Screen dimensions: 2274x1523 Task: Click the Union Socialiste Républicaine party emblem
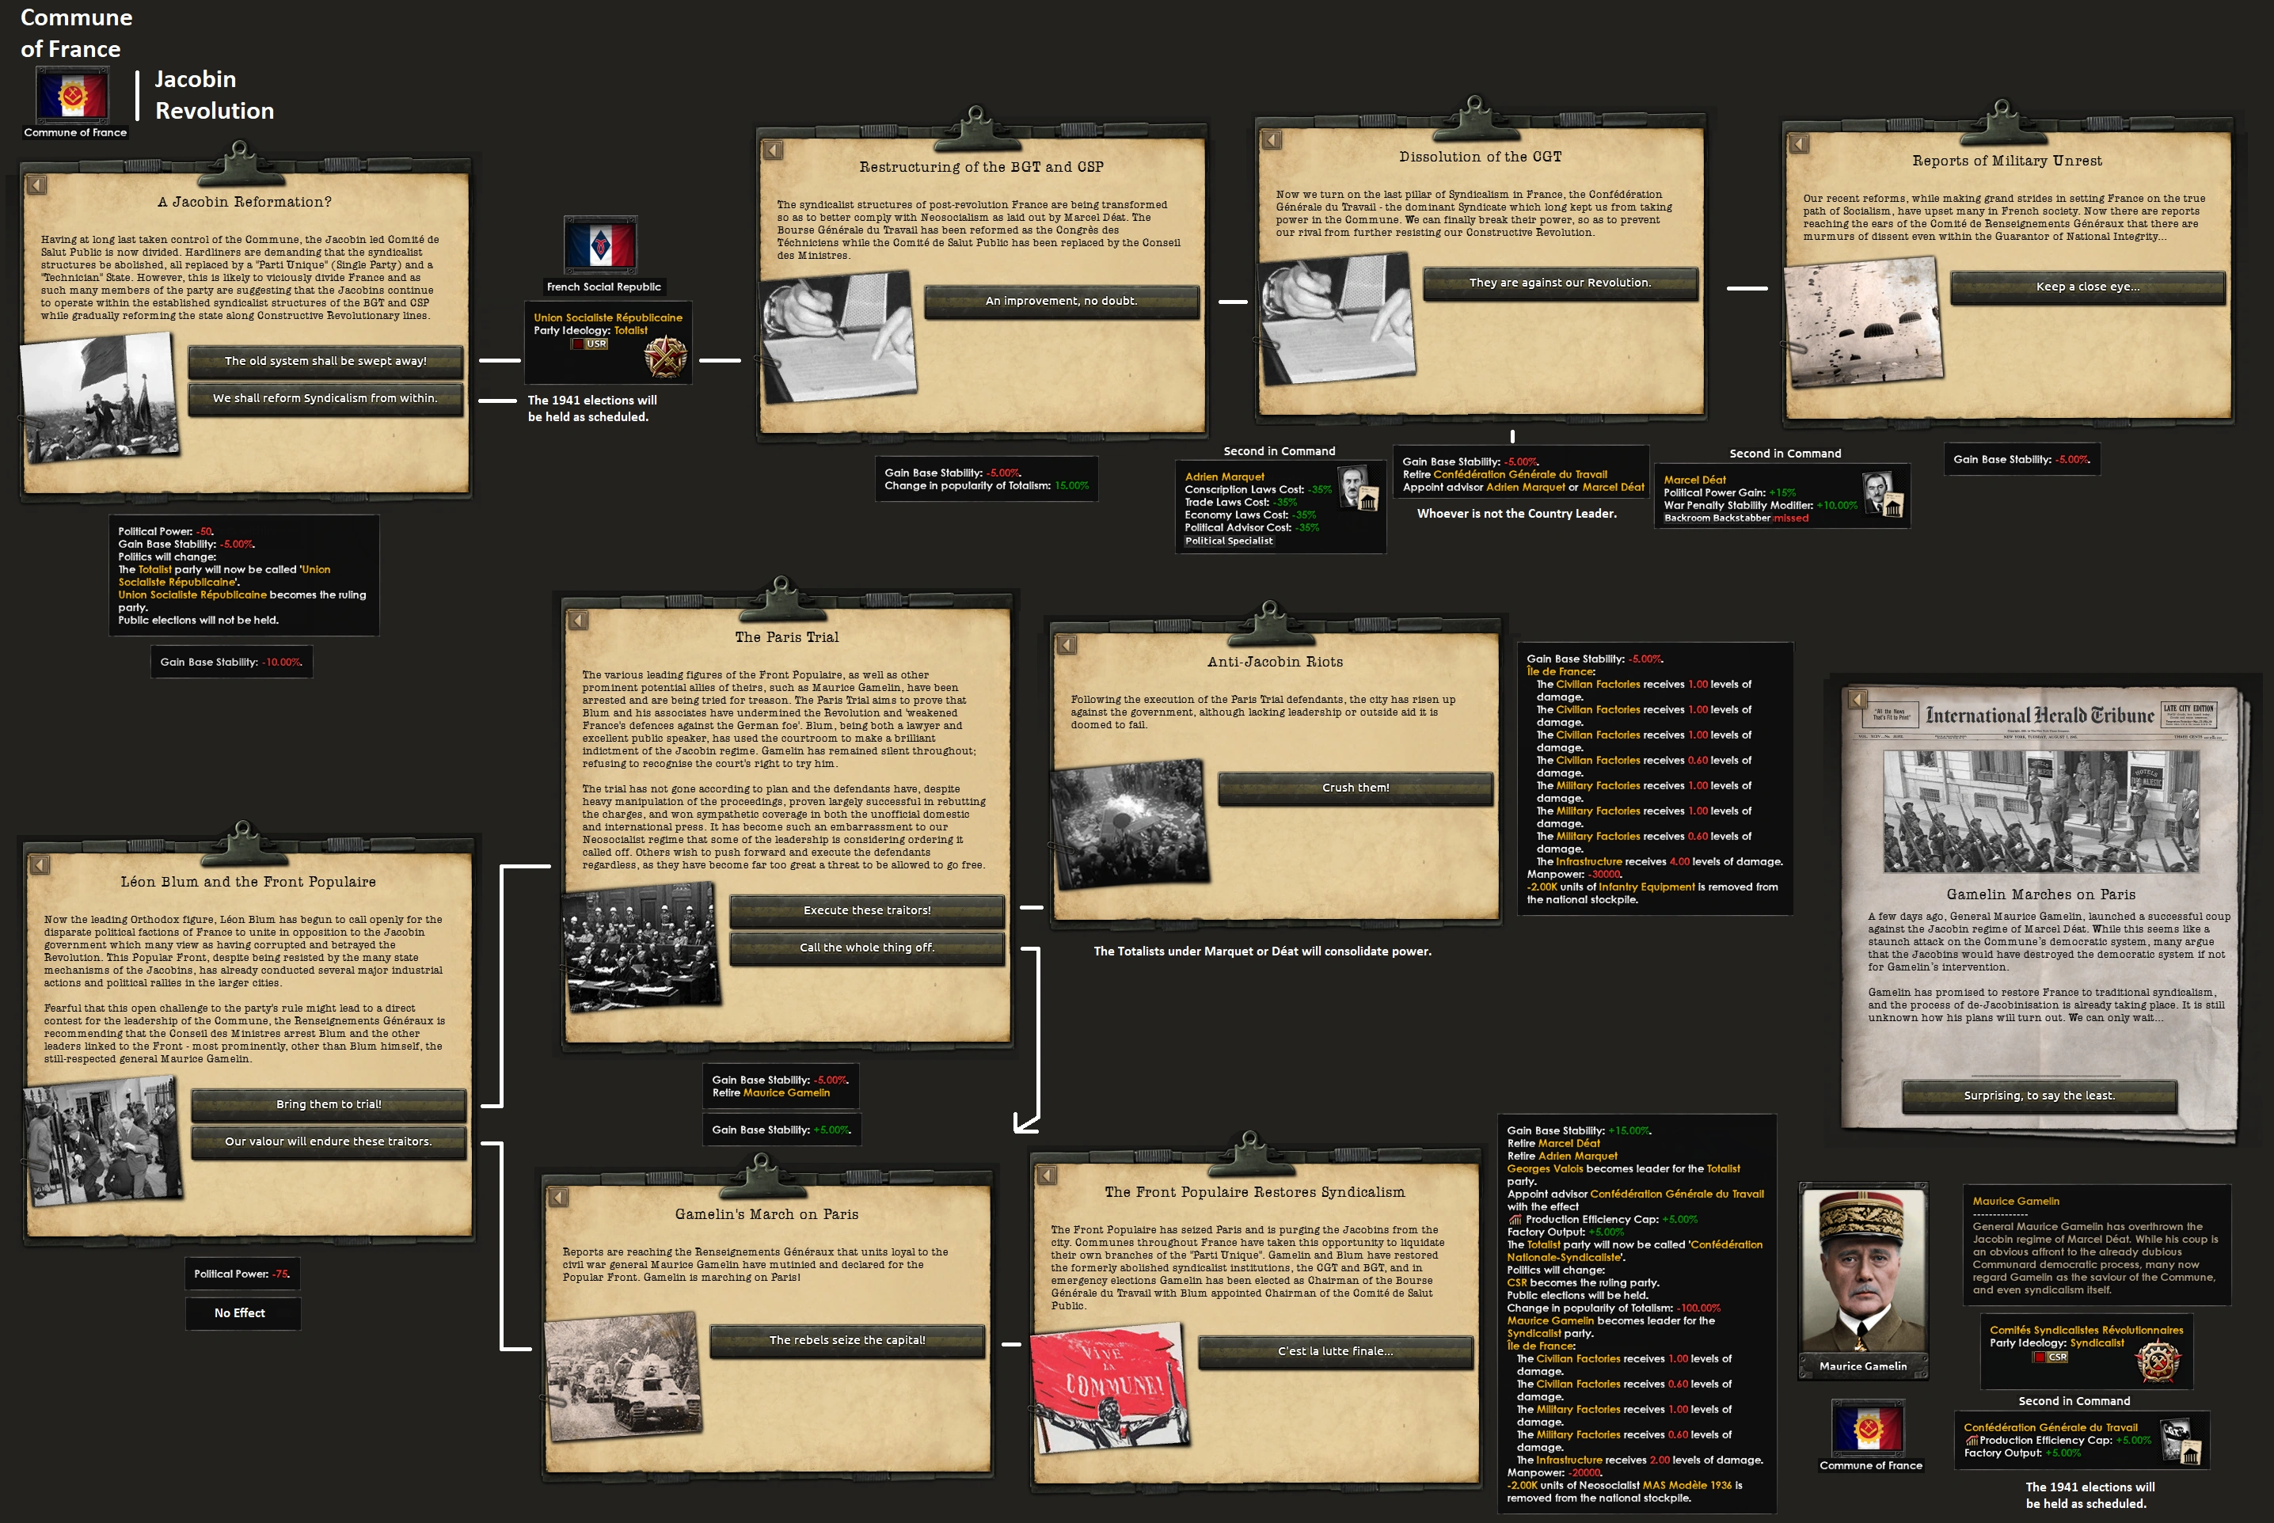[667, 356]
